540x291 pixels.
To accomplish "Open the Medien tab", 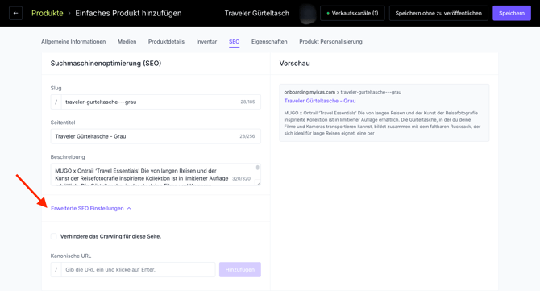I will pos(127,42).
